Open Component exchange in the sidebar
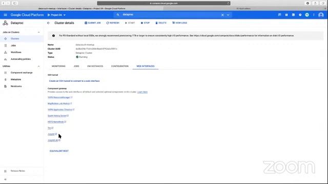Screen dimensions: 328x184 pyautogui.click(x=22, y=73)
